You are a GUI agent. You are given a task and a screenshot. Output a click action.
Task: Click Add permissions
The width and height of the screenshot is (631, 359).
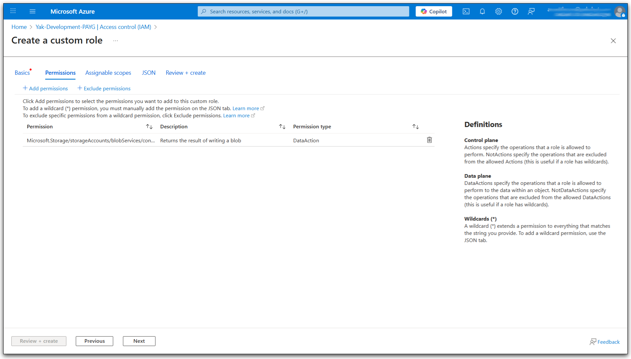coord(45,88)
